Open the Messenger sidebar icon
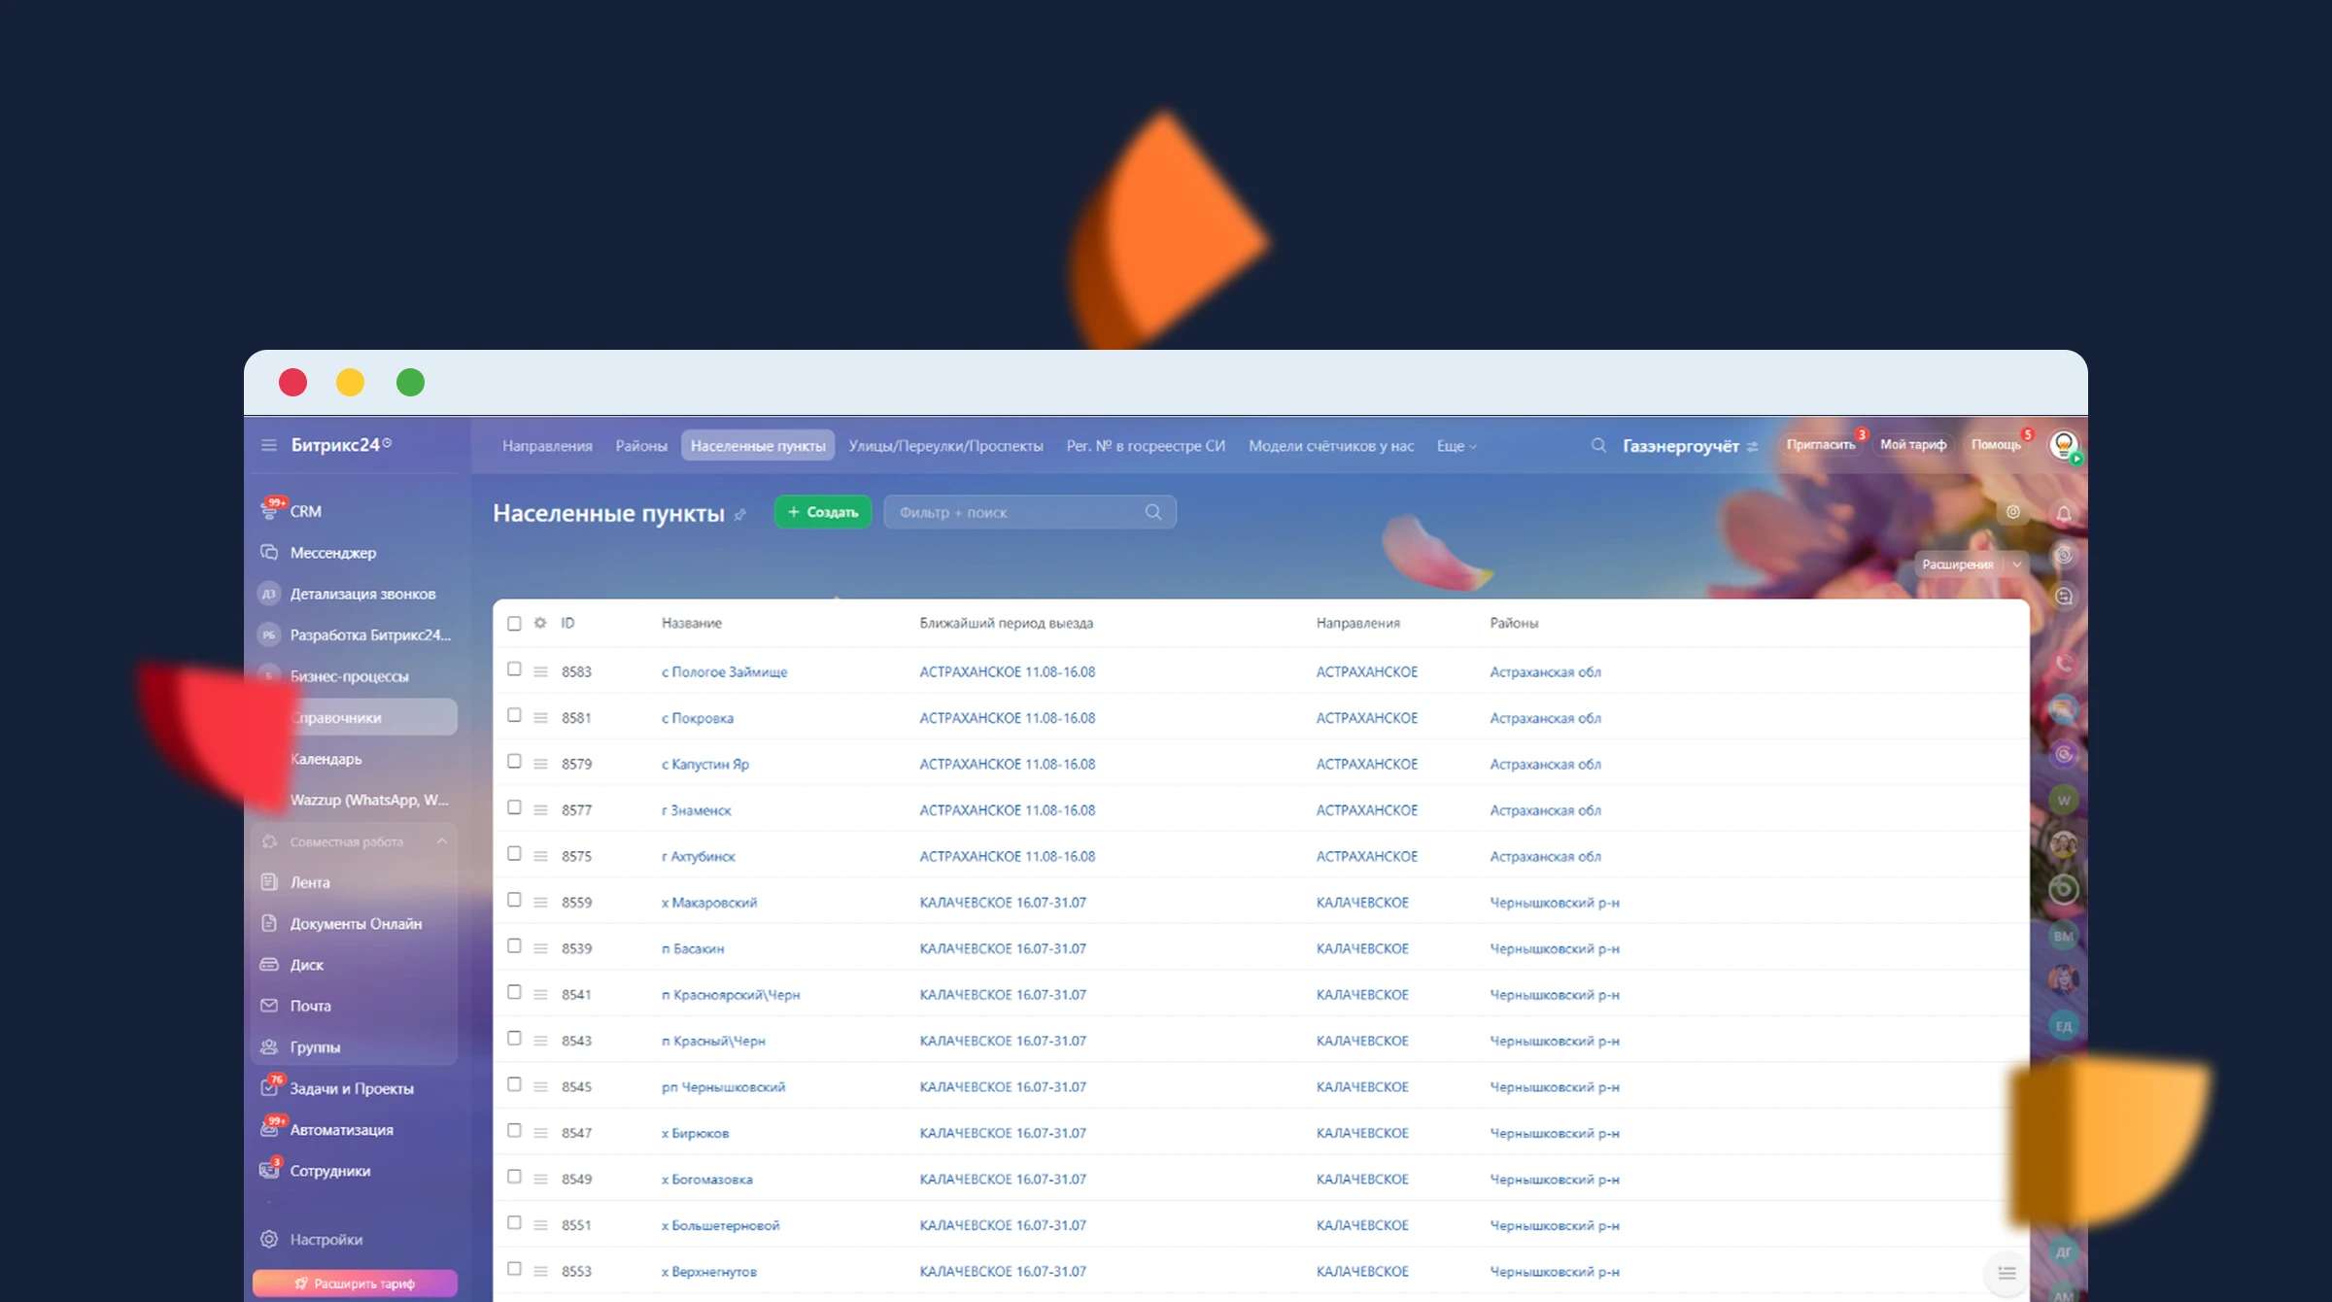 click(269, 552)
